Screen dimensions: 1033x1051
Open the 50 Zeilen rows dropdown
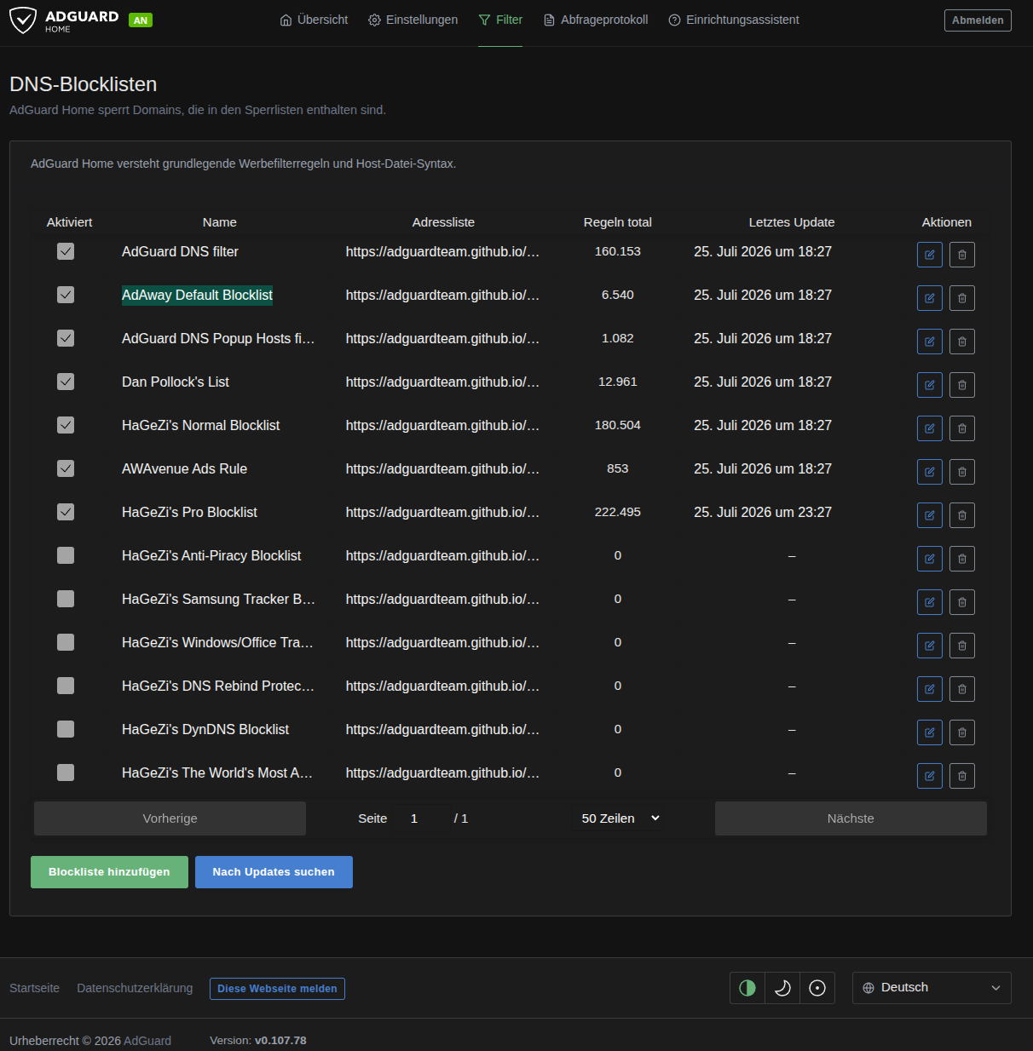point(620,818)
